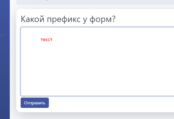Click blank space left of red текст
The image size is (174, 119).
point(30,40)
